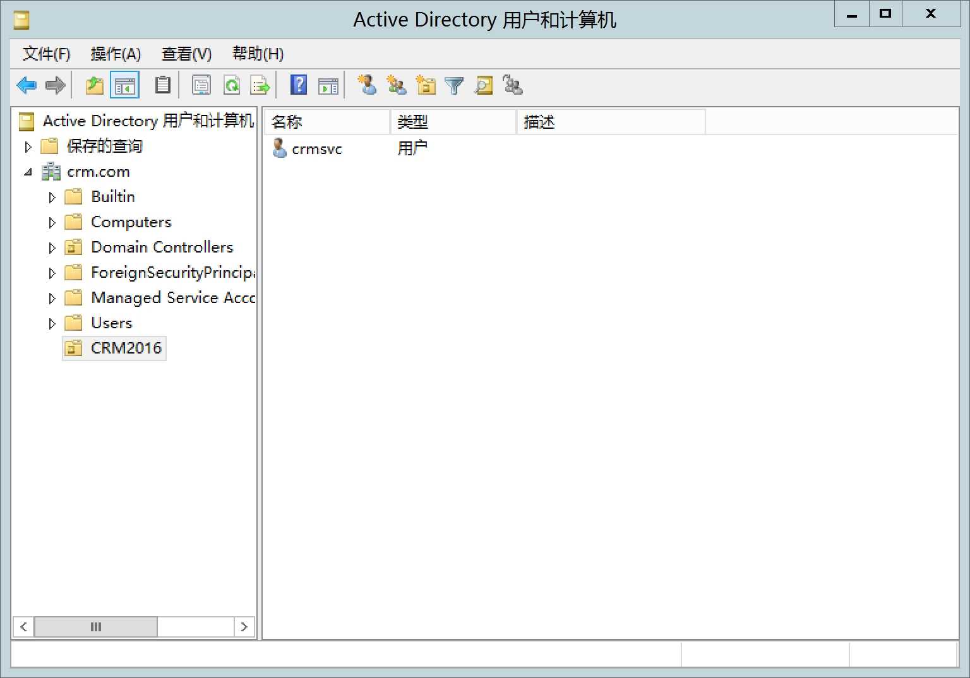This screenshot has height=678, width=970.
Task: Click the crmsvc user icon
Action: [279, 148]
